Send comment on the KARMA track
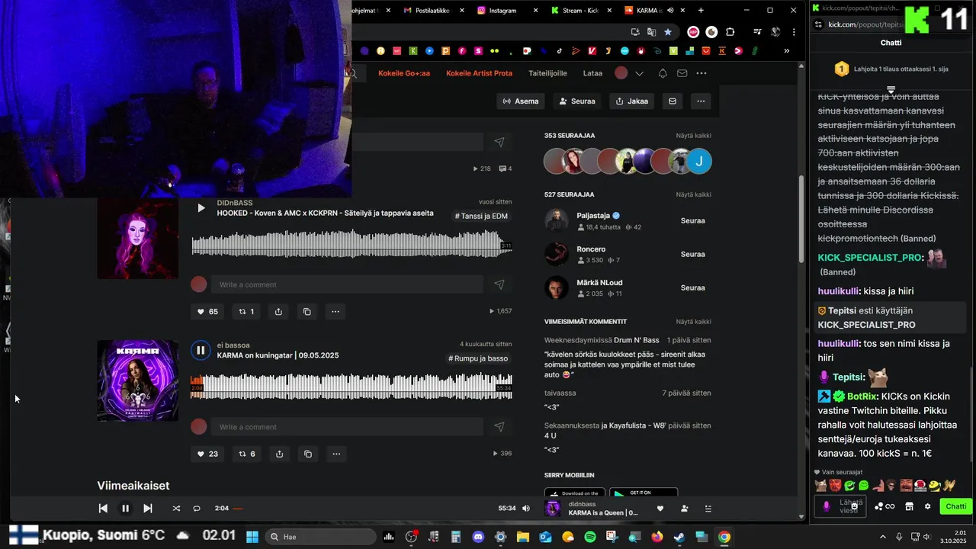Screen dimensions: 976x549 coord(499,427)
